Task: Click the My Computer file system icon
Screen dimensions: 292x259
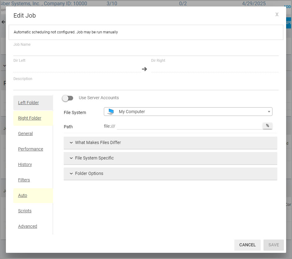Action: (x=111, y=112)
